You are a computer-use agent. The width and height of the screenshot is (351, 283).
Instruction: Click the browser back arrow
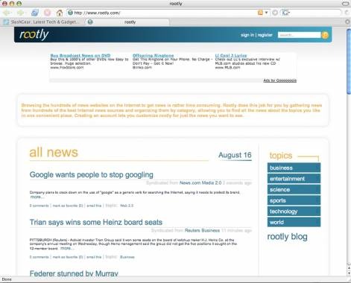(x=7, y=13)
